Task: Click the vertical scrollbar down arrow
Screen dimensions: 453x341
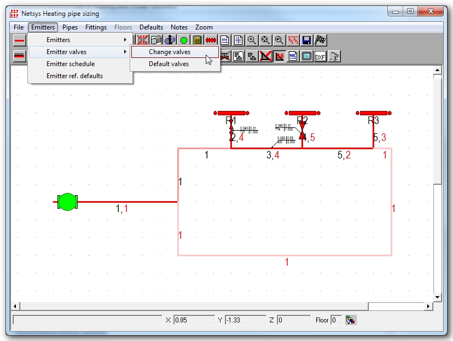Action: click(437, 297)
